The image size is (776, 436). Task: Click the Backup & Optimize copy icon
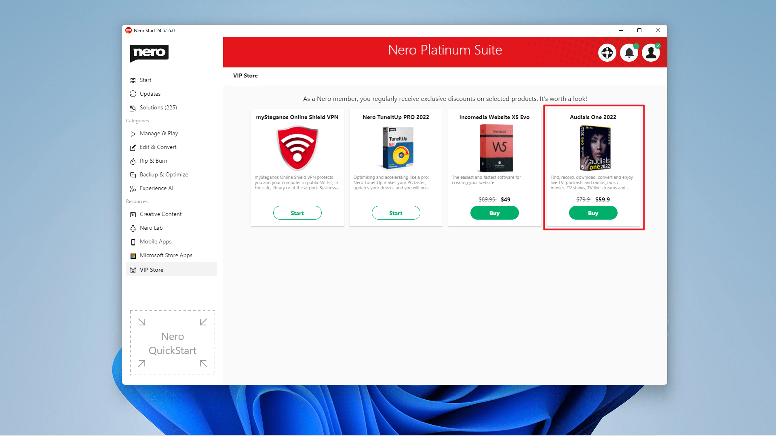(133, 175)
